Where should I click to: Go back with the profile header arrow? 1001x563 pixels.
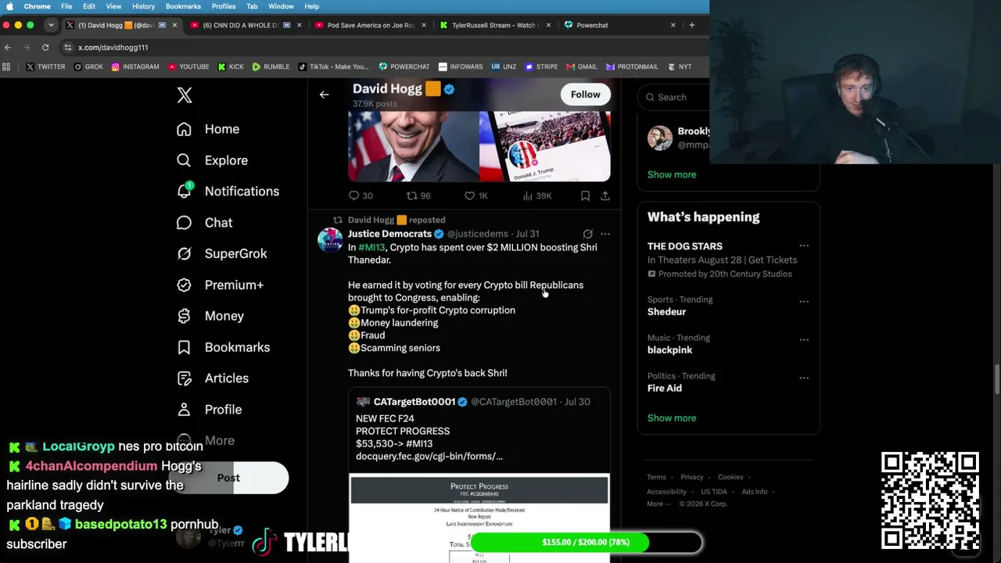(x=324, y=95)
